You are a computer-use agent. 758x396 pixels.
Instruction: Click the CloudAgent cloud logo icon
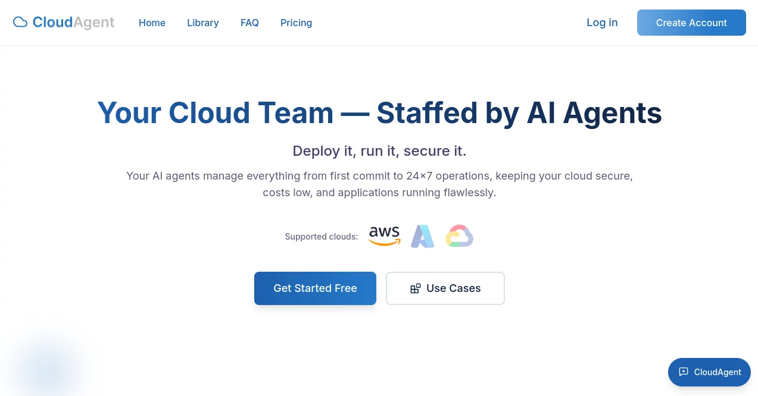(20, 21)
